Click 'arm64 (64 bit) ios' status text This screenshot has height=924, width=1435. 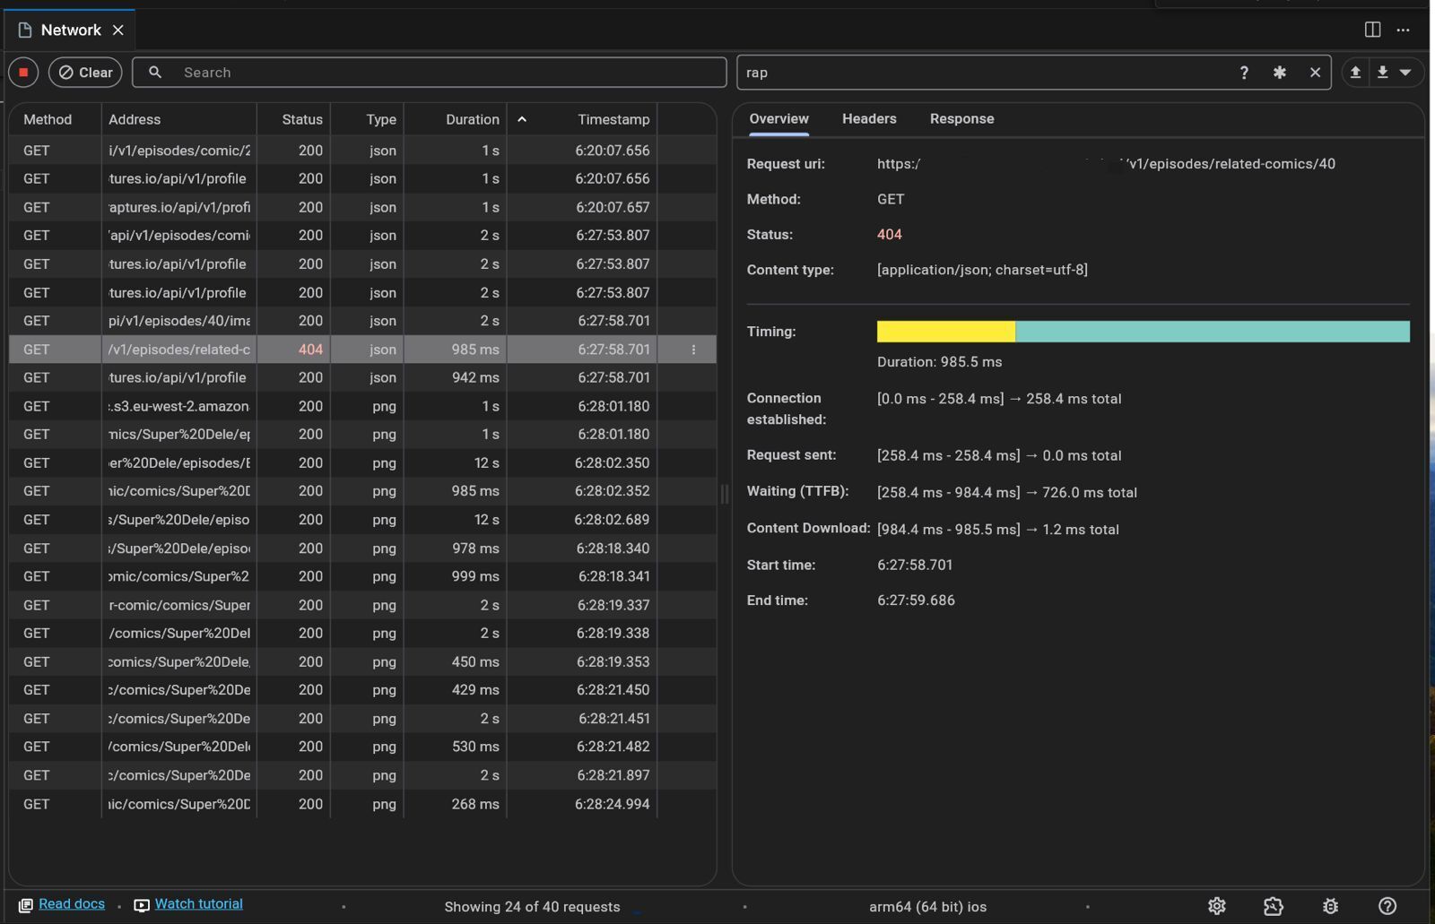(927, 907)
